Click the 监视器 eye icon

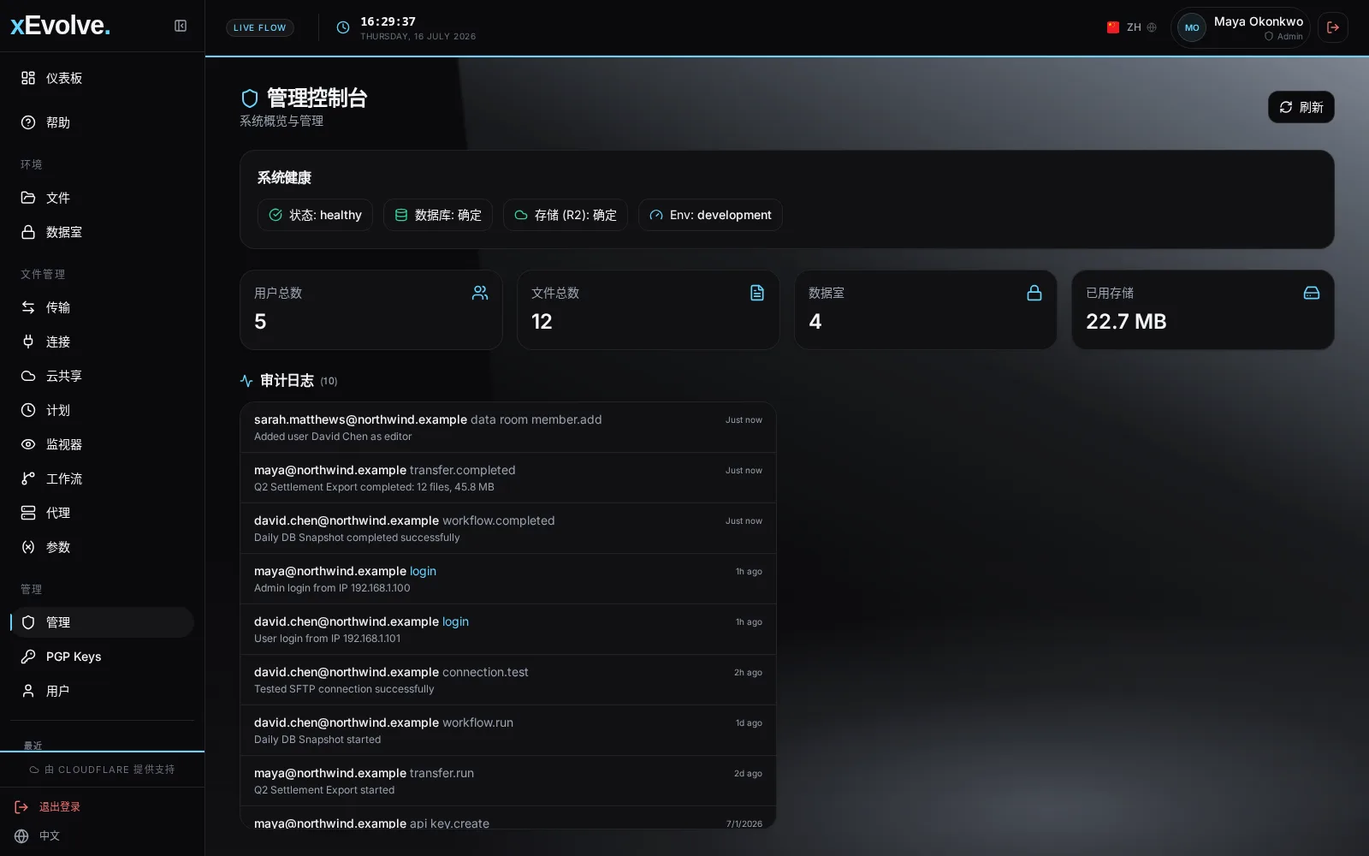click(x=28, y=444)
